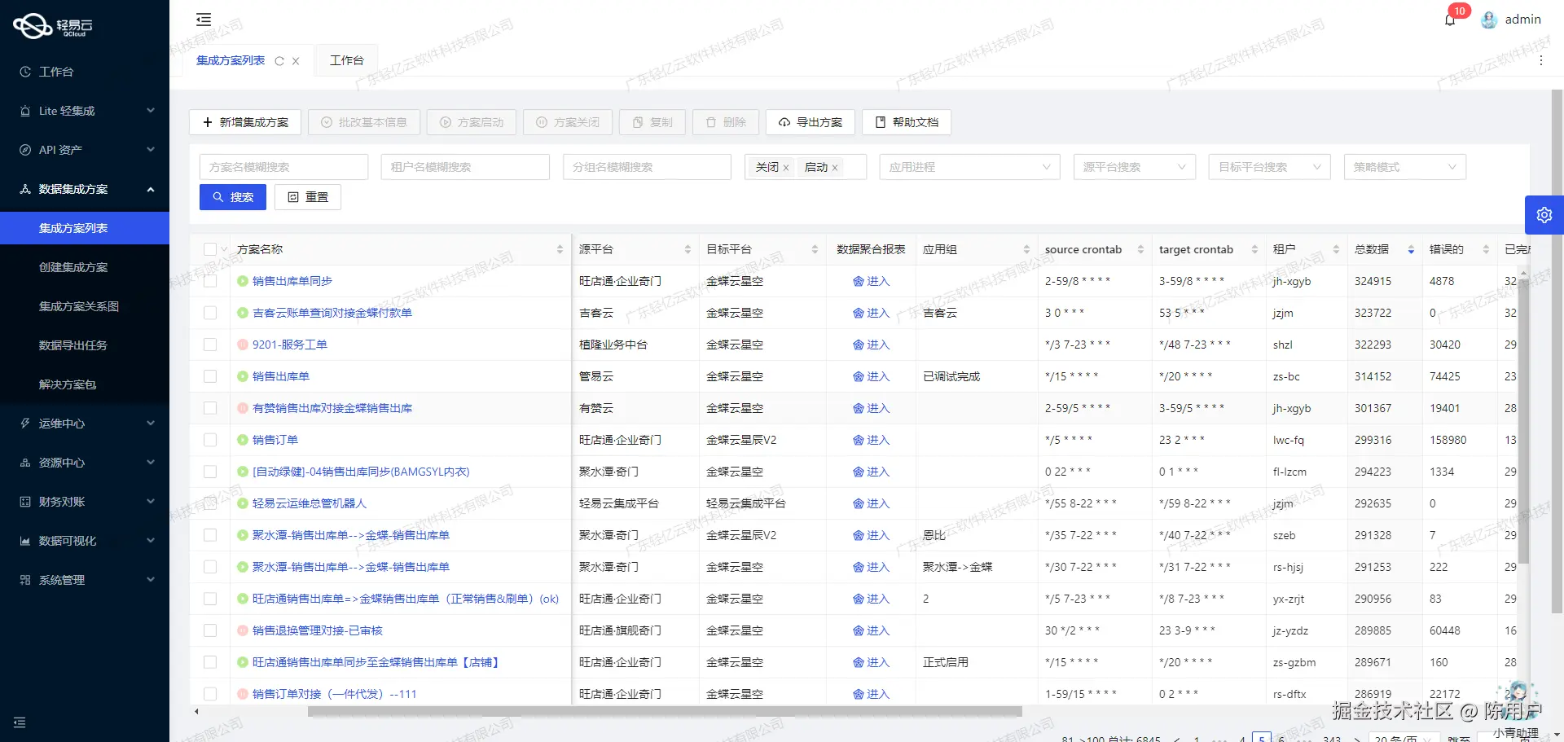Click the notification bell with 10 badge
Viewport: 1564px width, 742px height.
(1450, 19)
